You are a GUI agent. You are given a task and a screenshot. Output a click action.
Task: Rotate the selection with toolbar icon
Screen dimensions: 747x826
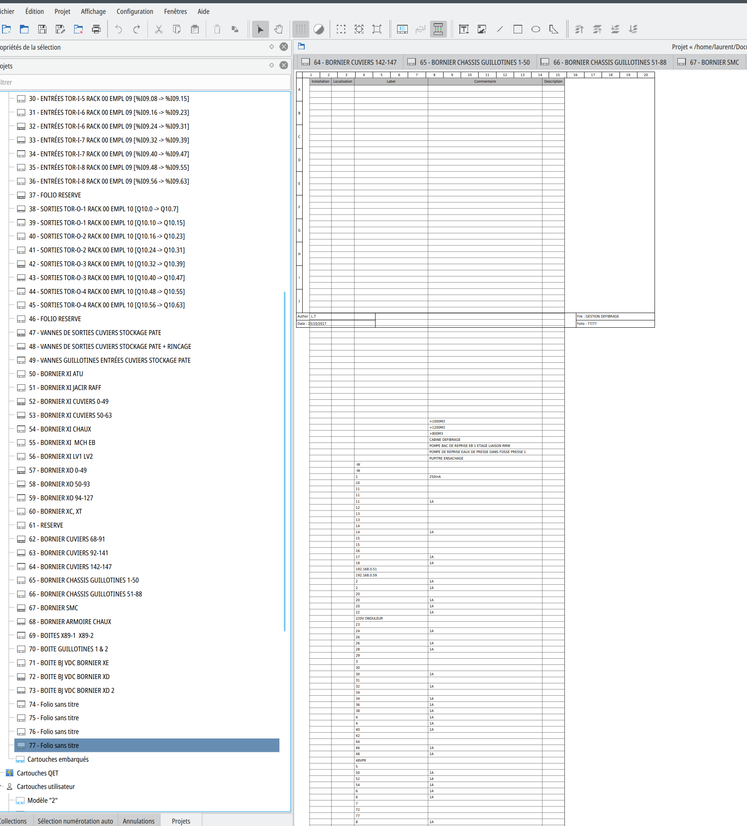tap(235, 29)
